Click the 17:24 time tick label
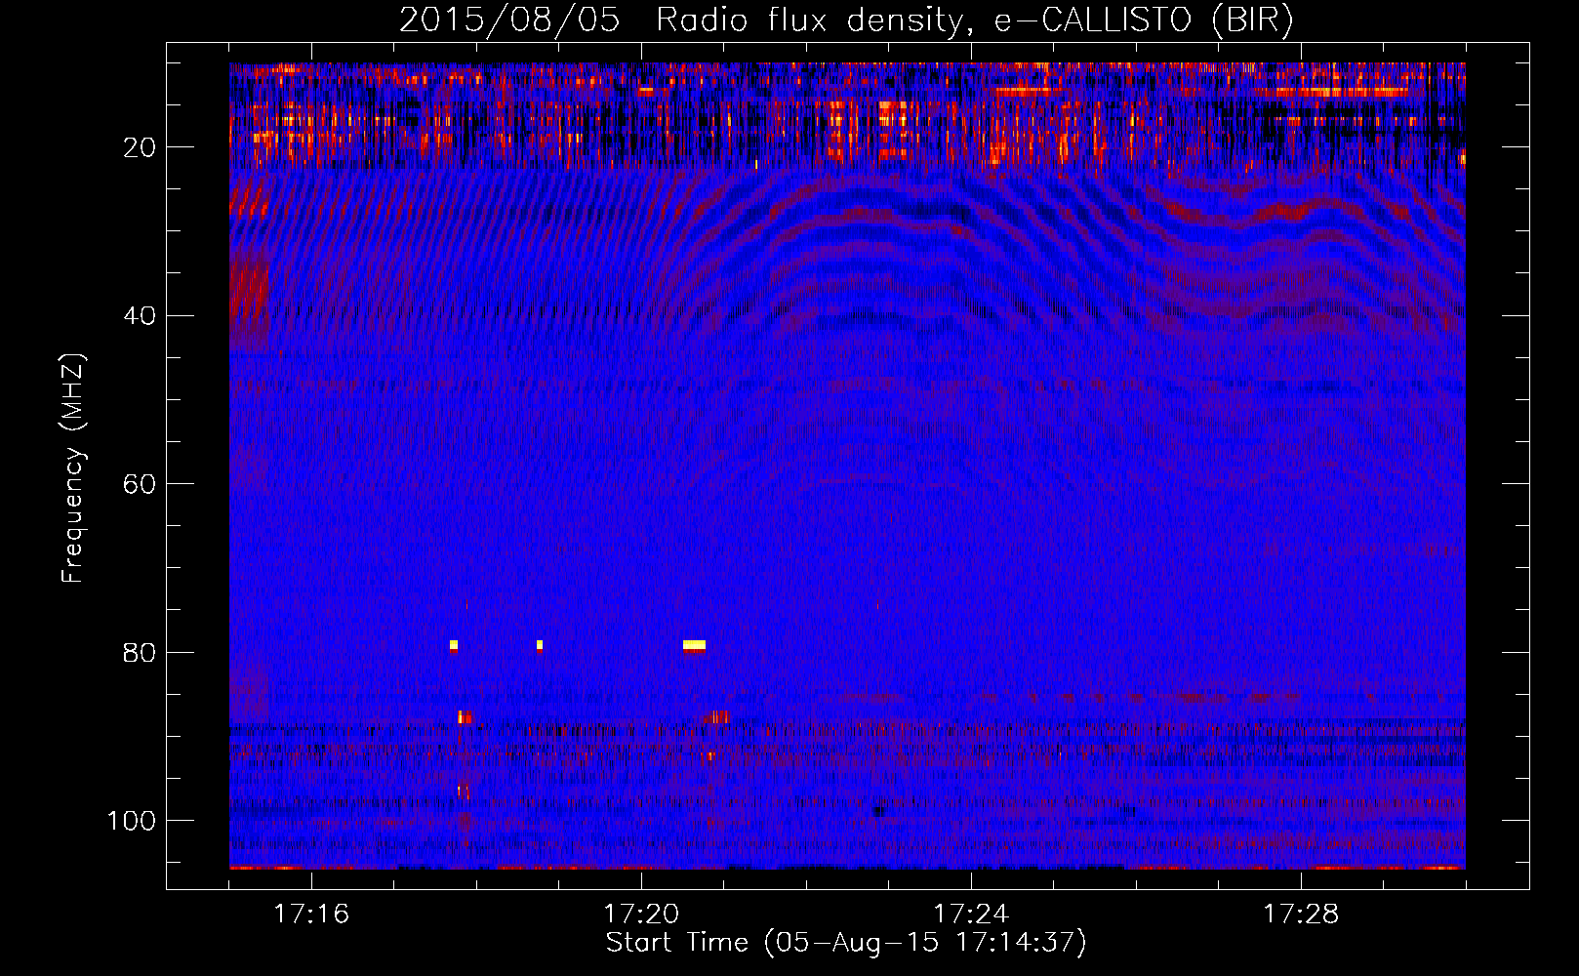The width and height of the screenshot is (1579, 976). coord(971,915)
